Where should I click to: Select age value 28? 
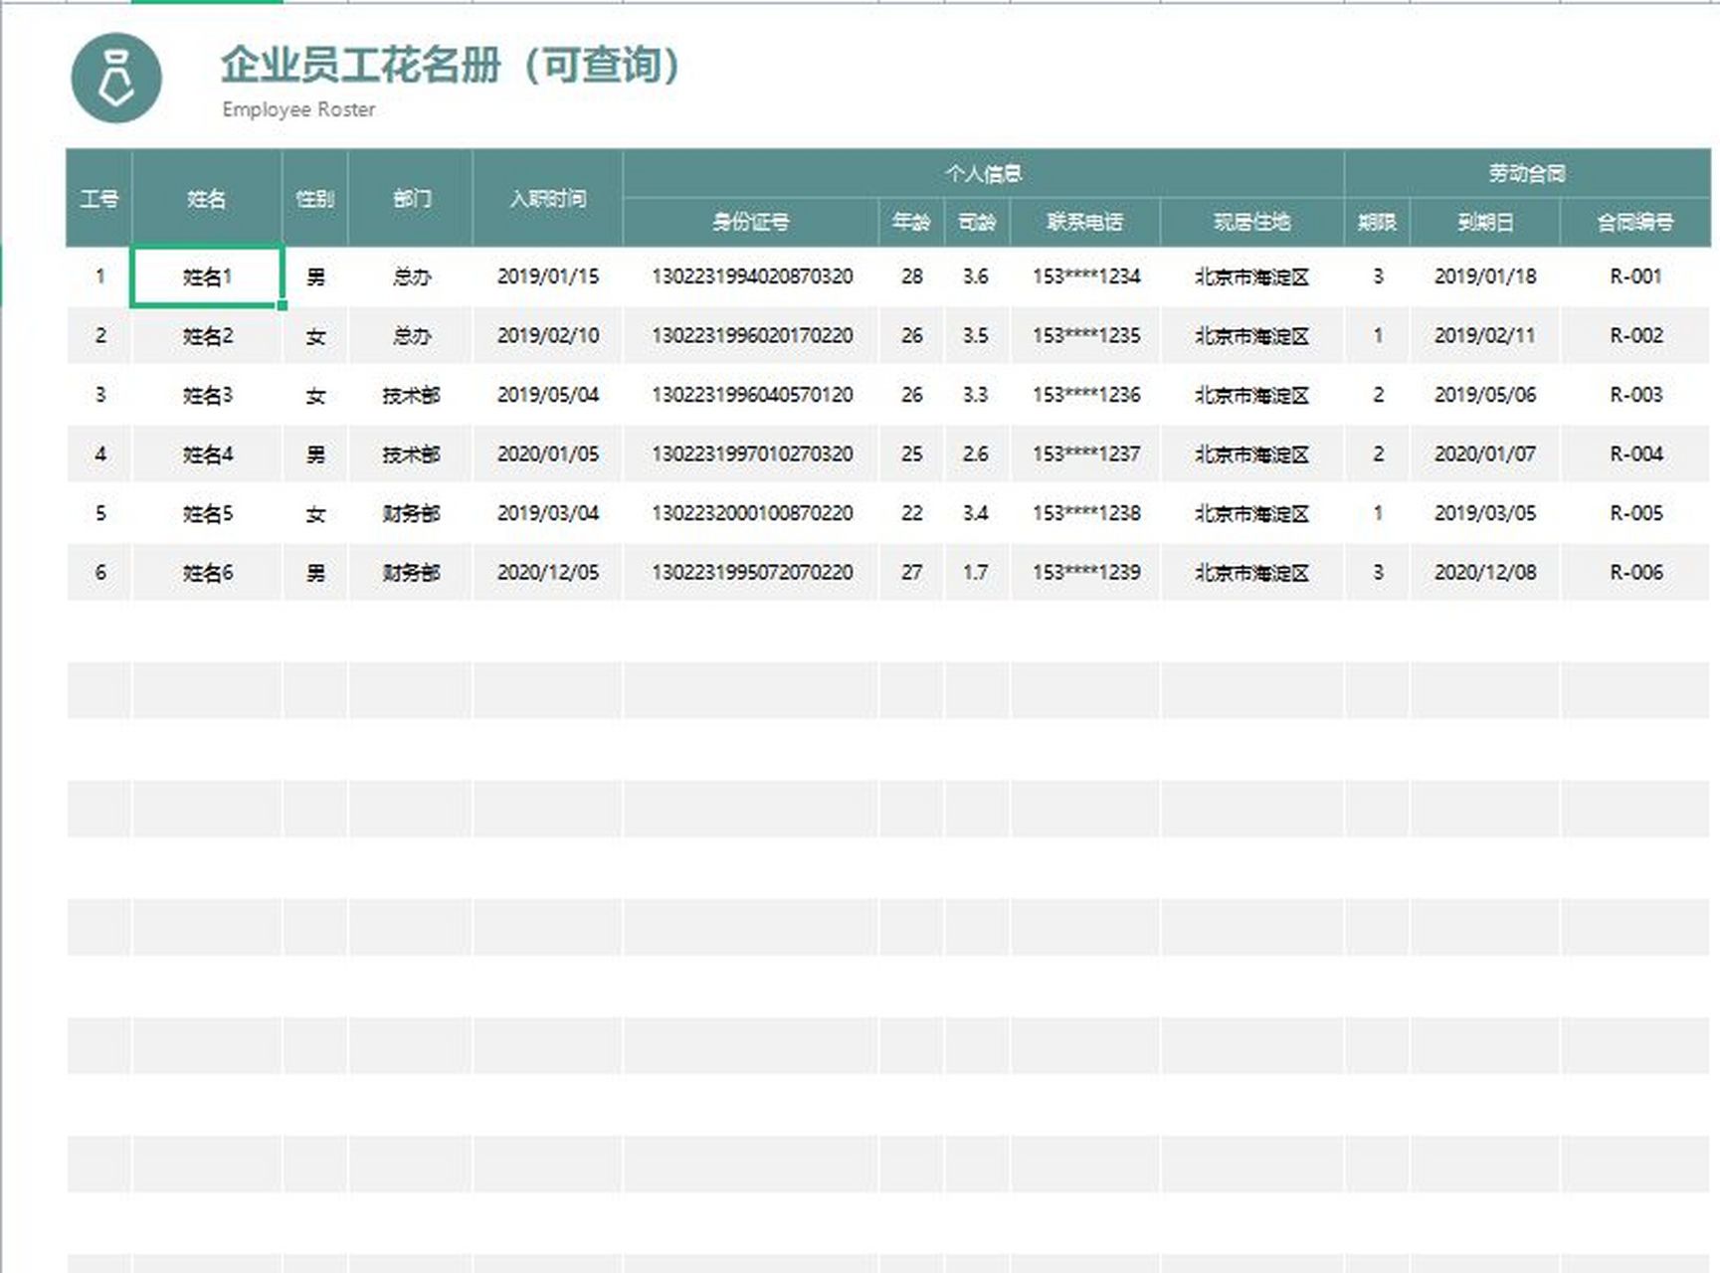coord(912,276)
